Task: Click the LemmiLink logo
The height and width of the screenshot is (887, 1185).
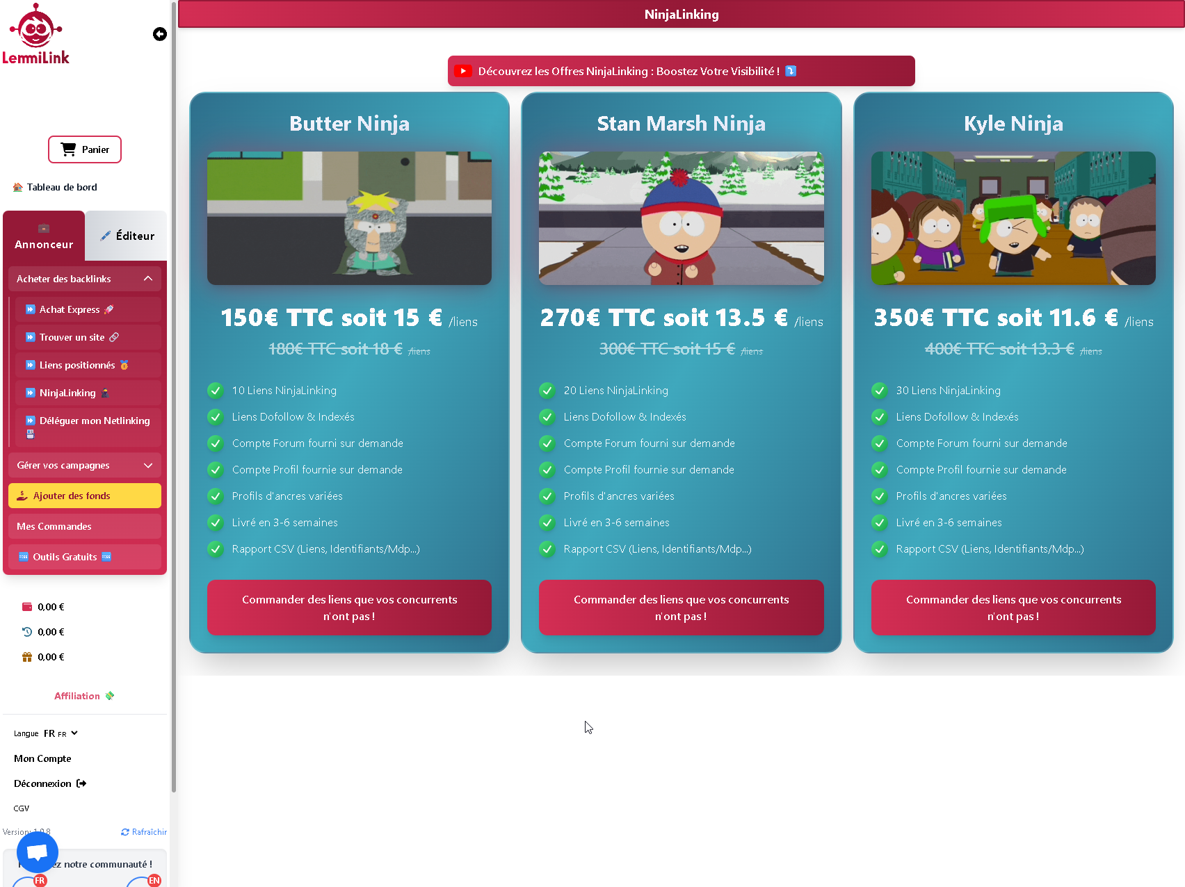Action: (35, 34)
